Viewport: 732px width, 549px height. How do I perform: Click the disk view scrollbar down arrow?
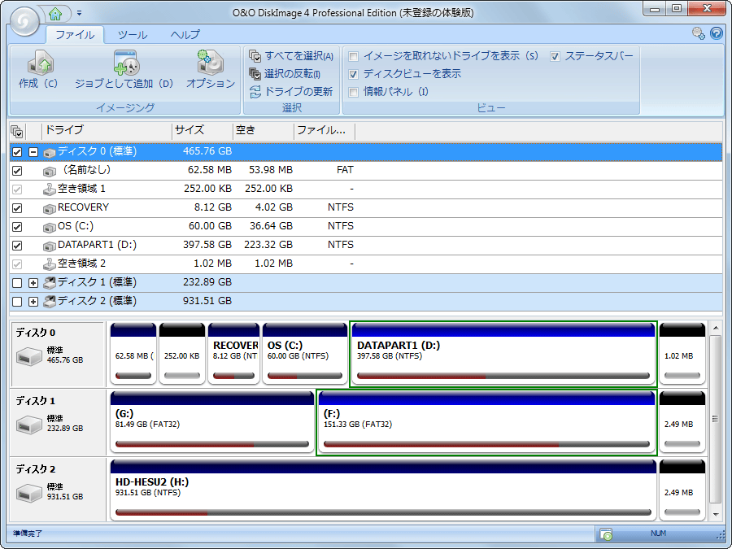tap(715, 515)
